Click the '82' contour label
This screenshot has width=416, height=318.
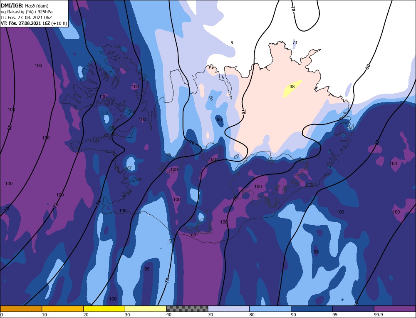pos(377,142)
